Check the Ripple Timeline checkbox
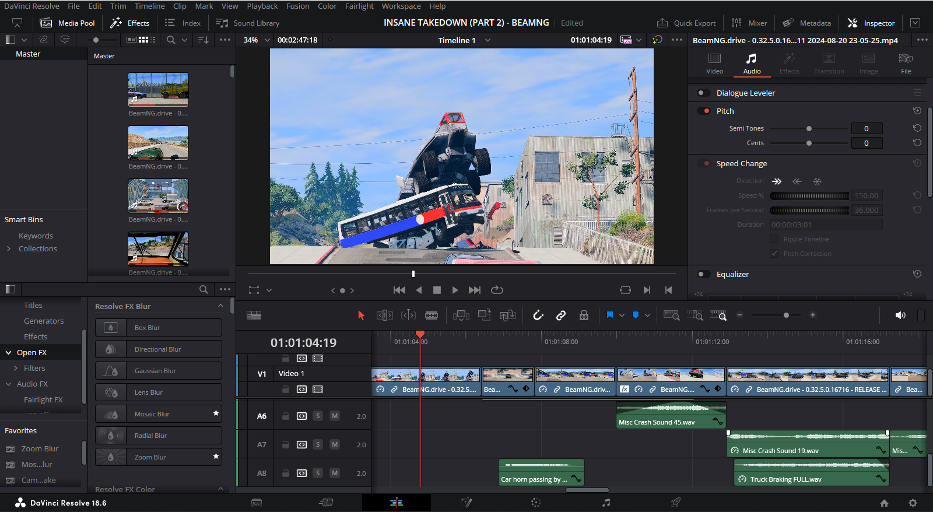The image size is (933, 512). coord(774,239)
